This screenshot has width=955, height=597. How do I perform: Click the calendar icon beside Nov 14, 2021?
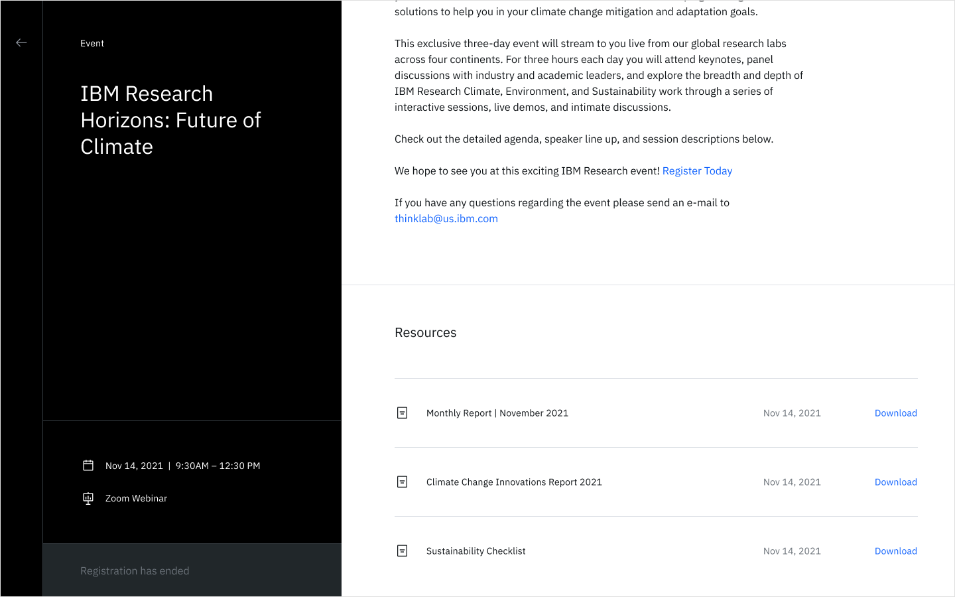pyautogui.click(x=88, y=466)
